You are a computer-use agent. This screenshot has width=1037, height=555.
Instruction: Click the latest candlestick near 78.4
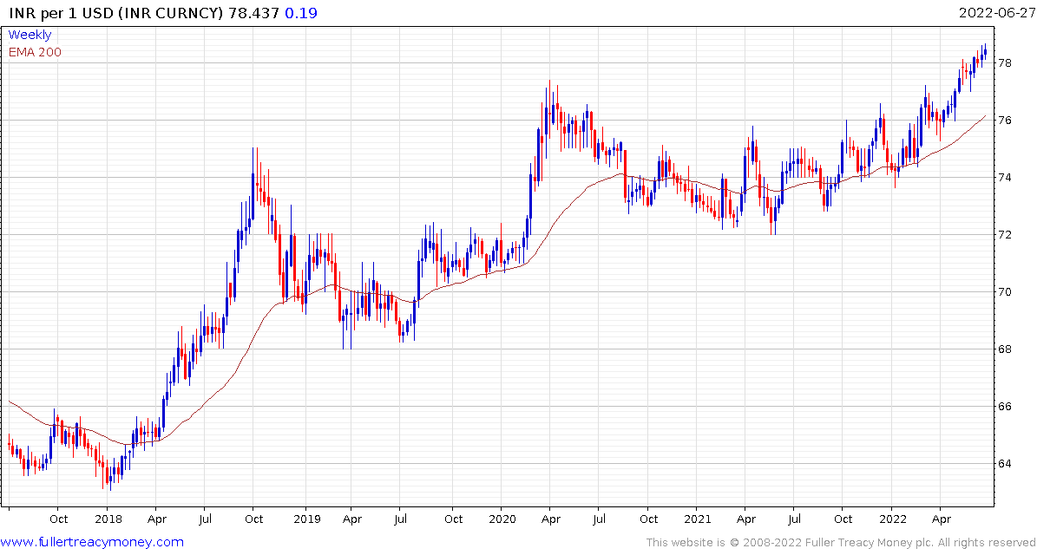coord(986,51)
